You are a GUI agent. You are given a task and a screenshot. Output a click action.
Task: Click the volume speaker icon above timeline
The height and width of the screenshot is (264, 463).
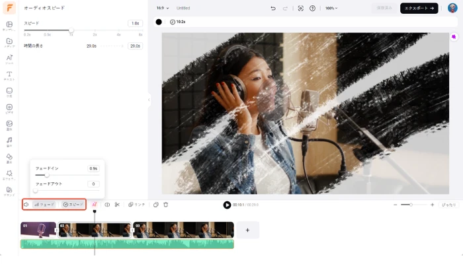click(26, 205)
